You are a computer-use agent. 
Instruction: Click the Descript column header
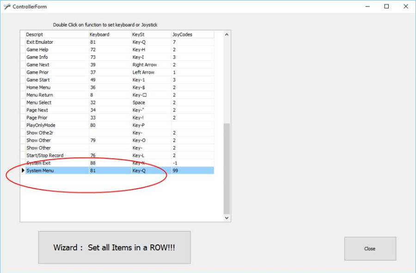click(56, 35)
